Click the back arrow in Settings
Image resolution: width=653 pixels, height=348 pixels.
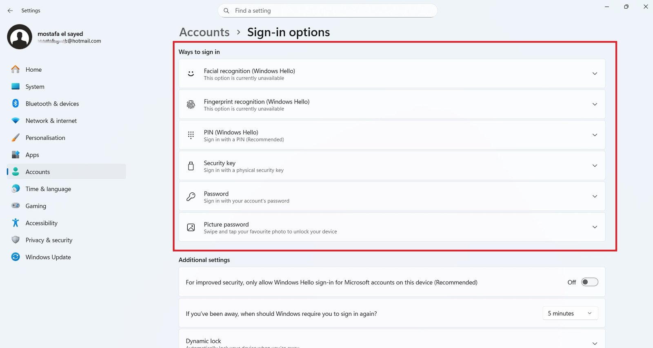pos(10,11)
